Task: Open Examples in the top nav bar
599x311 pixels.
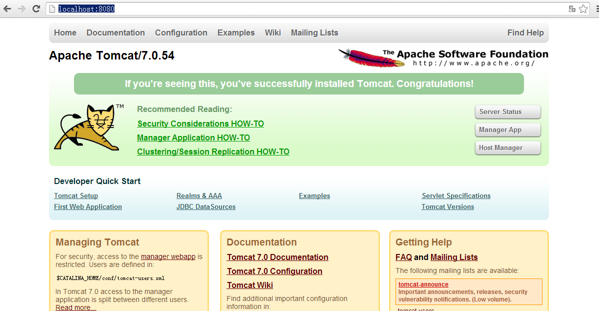Action: (236, 33)
